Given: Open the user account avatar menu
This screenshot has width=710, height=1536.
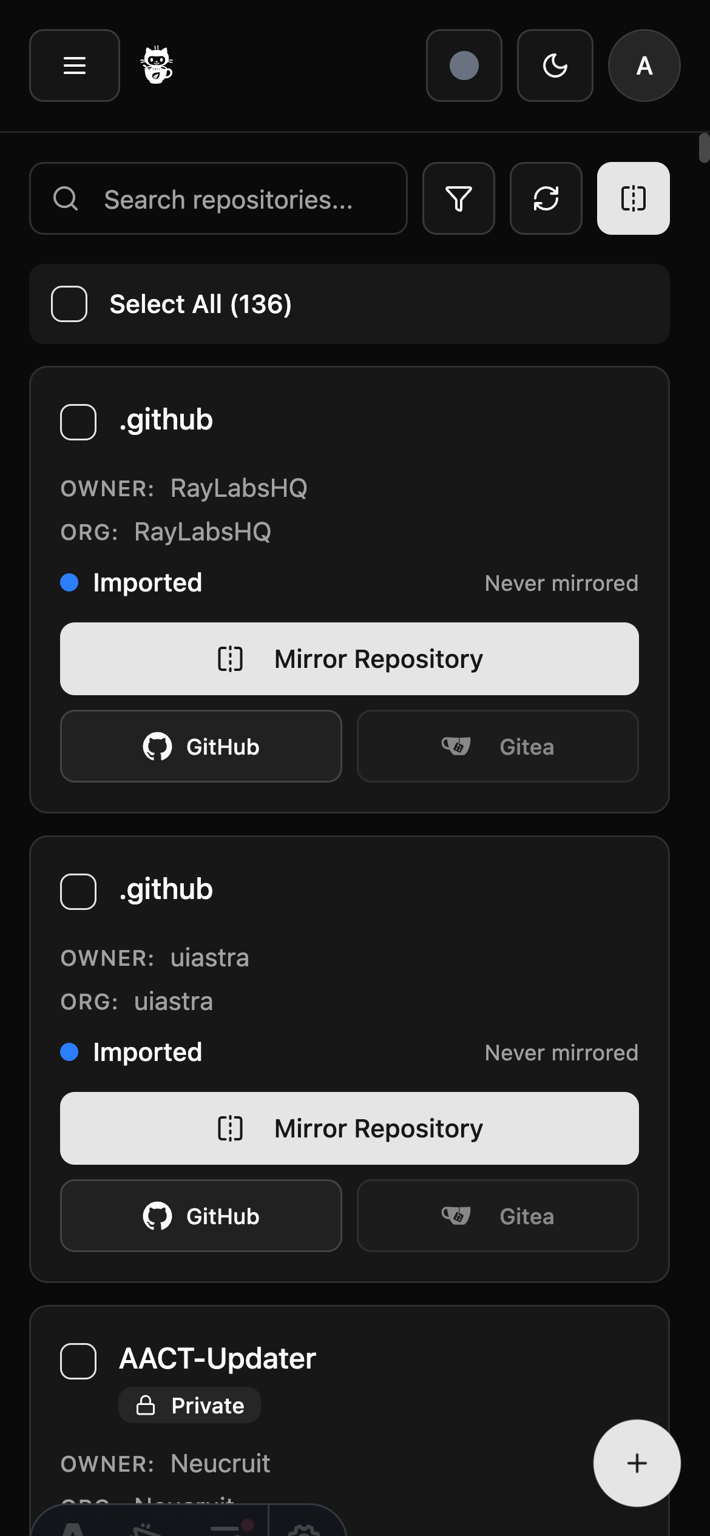Looking at the screenshot, I should (x=643, y=66).
